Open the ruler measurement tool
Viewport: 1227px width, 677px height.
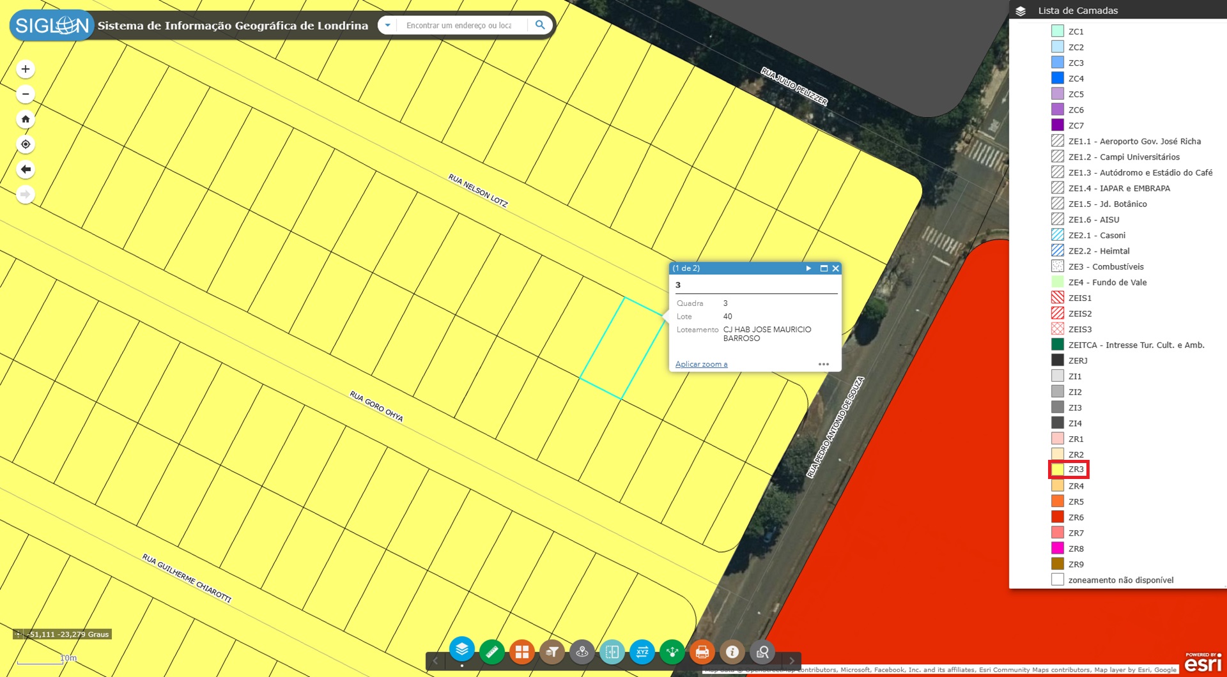coord(492,652)
